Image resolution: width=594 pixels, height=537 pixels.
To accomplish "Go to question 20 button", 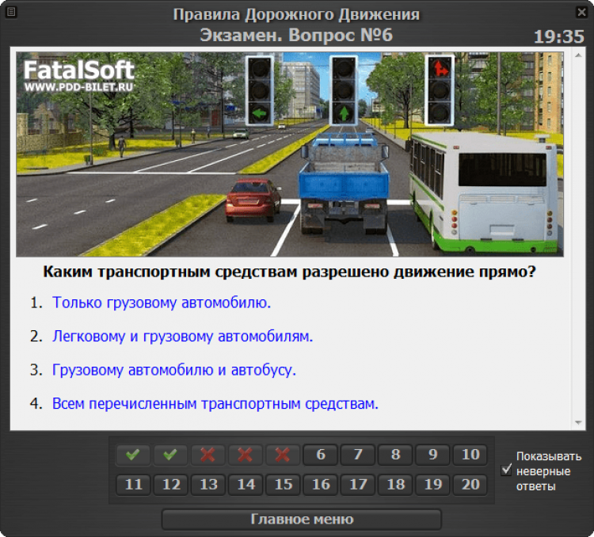I will 470,485.
